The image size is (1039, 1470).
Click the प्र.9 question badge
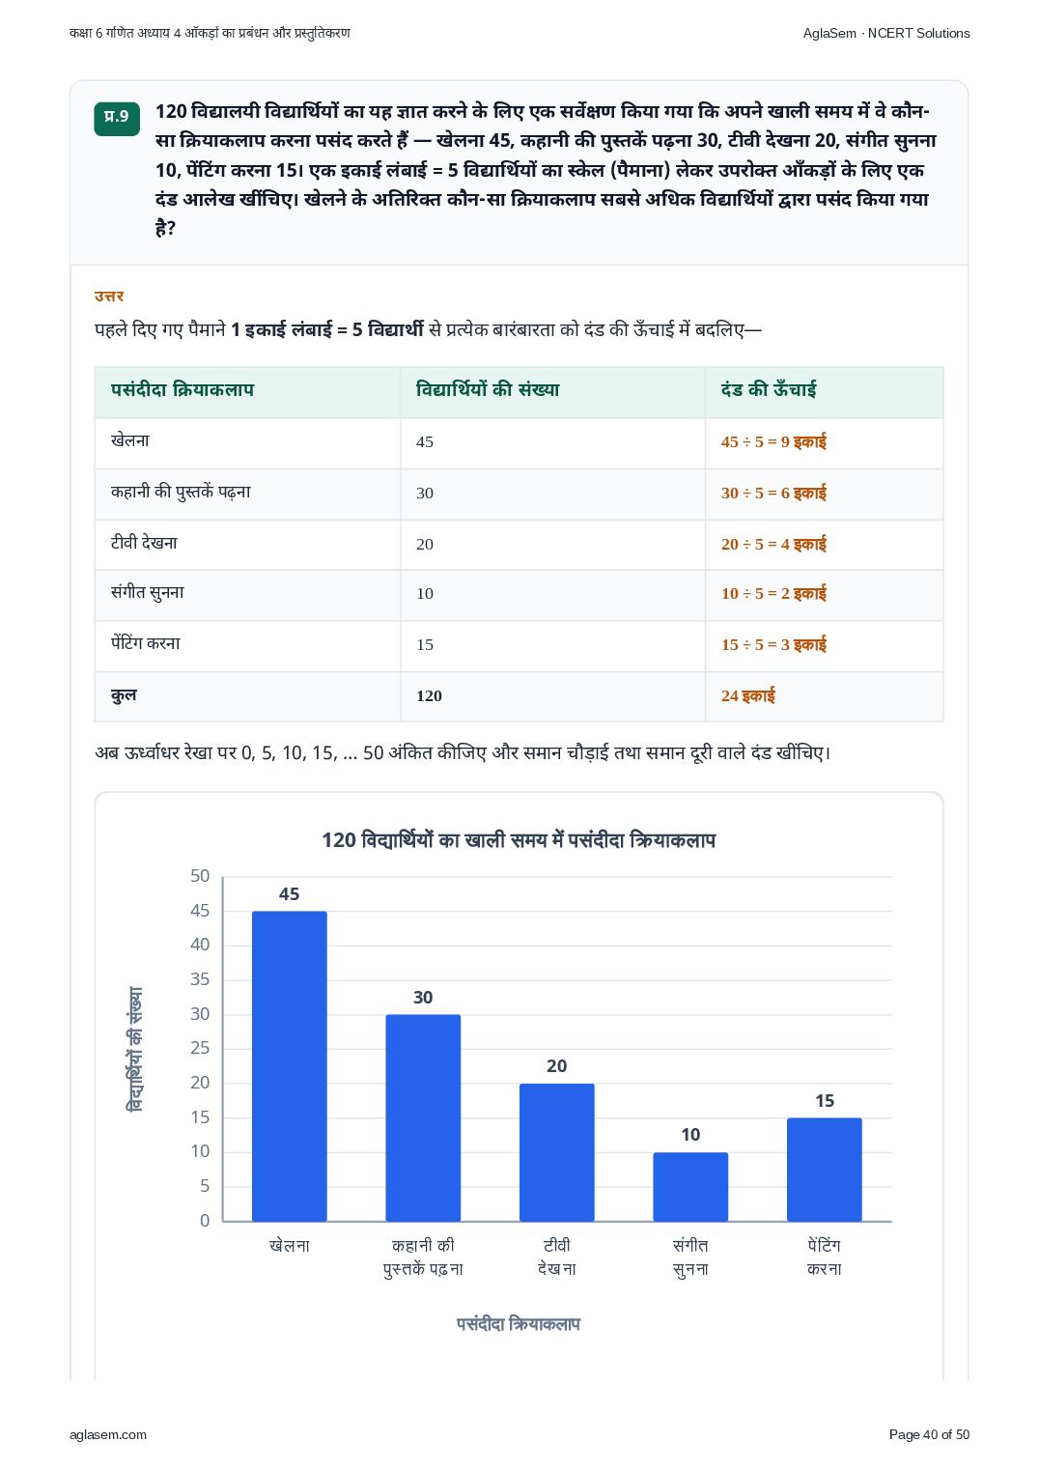[x=117, y=118]
